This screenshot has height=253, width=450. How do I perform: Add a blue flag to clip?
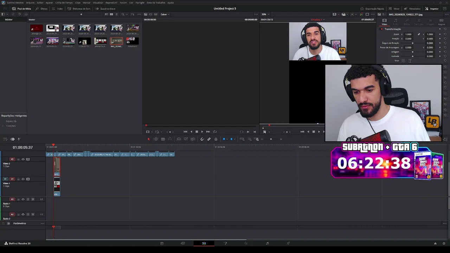pos(224,139)
